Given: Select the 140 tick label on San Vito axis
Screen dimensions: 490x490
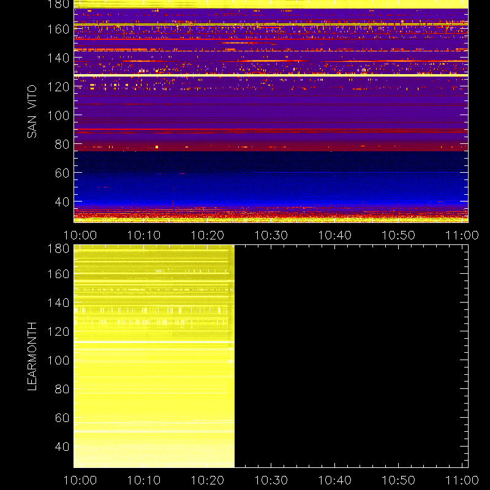Looking at the screenshot, I should coord(58,58).
